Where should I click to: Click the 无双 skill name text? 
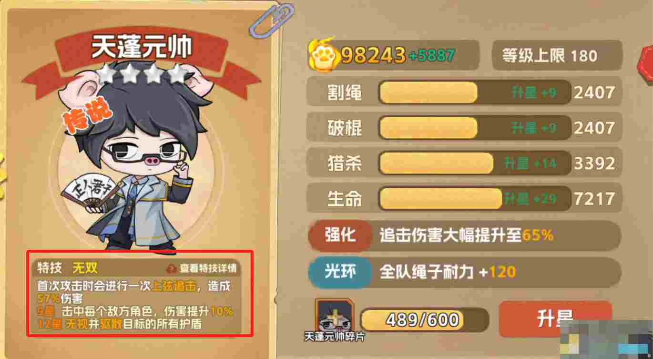pos(85,268)
